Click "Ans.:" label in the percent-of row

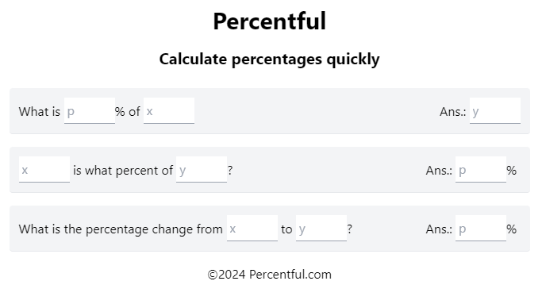[x=439, y=171]
